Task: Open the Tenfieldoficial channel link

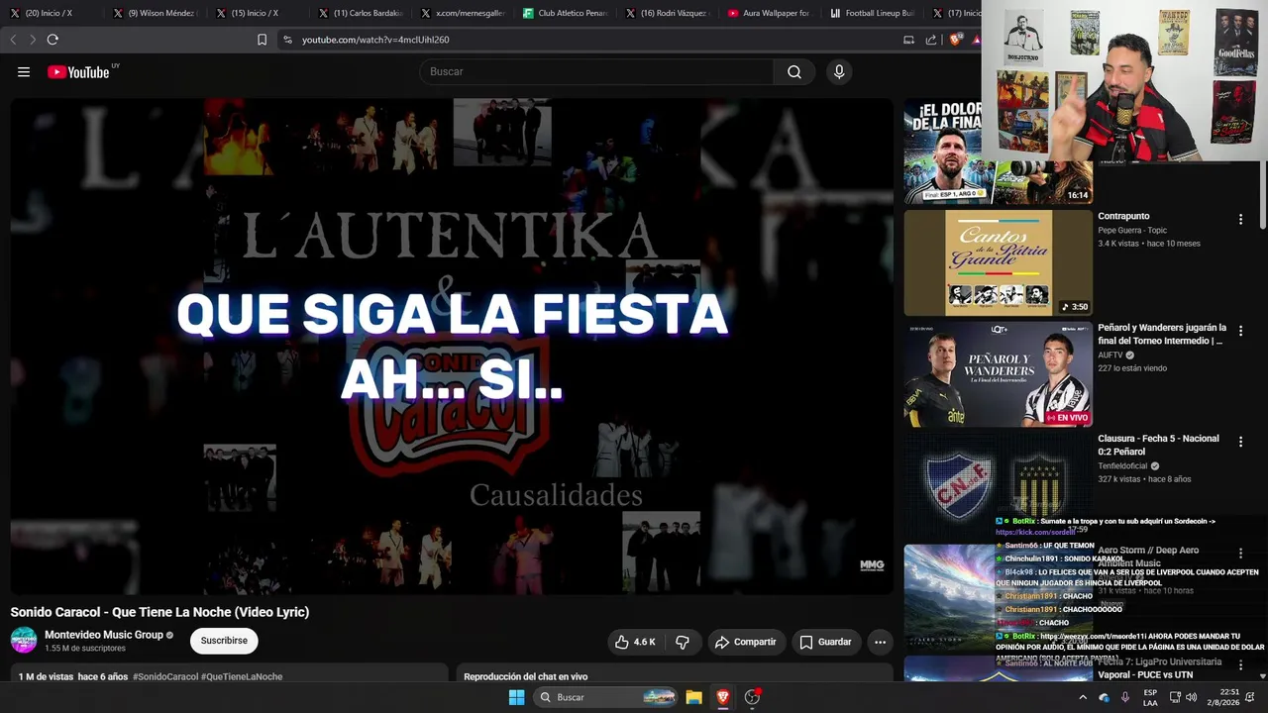Action: 1122,465
